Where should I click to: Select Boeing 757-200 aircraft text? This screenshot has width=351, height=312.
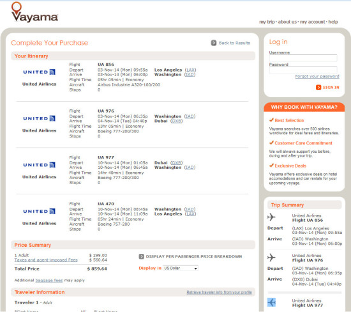click(114, 224)
